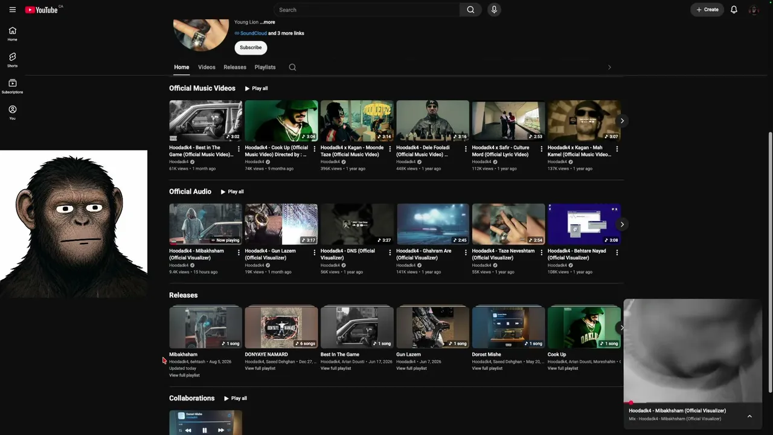Open options for Gun Lazem visualizer
This screenshot has width=773, height=435.
(x=314, y=253)
